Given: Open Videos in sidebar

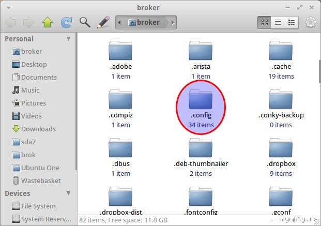Looking at the screenshot, I should (27, 116).
